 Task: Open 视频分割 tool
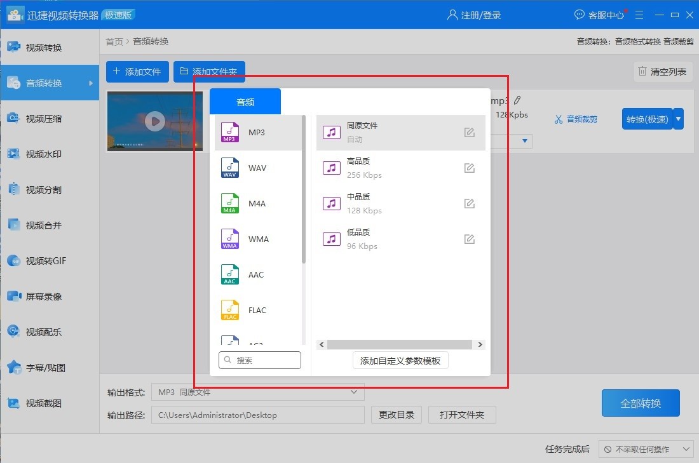[x=49, y=190]
